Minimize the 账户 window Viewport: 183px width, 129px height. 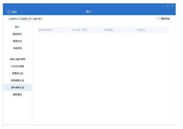coord(163,6)
